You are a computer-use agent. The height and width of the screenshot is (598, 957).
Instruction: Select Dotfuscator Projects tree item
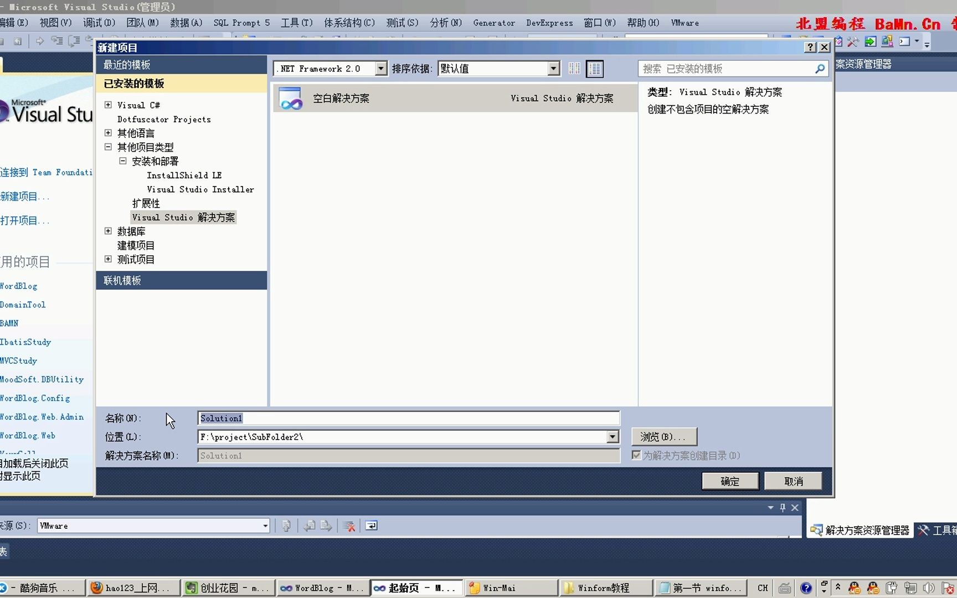[164, 119]
